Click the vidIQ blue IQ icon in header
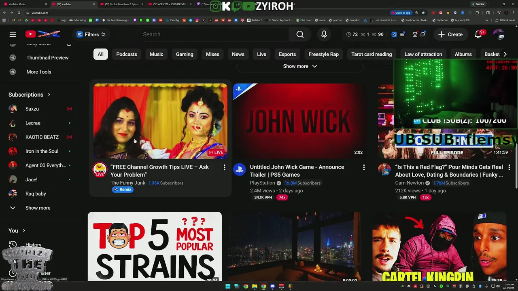Screen dimensions: 518x291 pyautogui.click(x=394, y=34)
